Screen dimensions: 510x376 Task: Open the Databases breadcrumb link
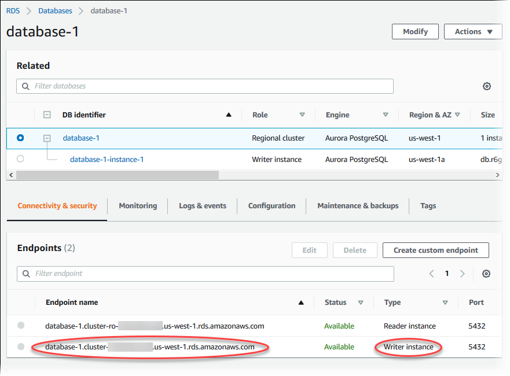[56, 11]
